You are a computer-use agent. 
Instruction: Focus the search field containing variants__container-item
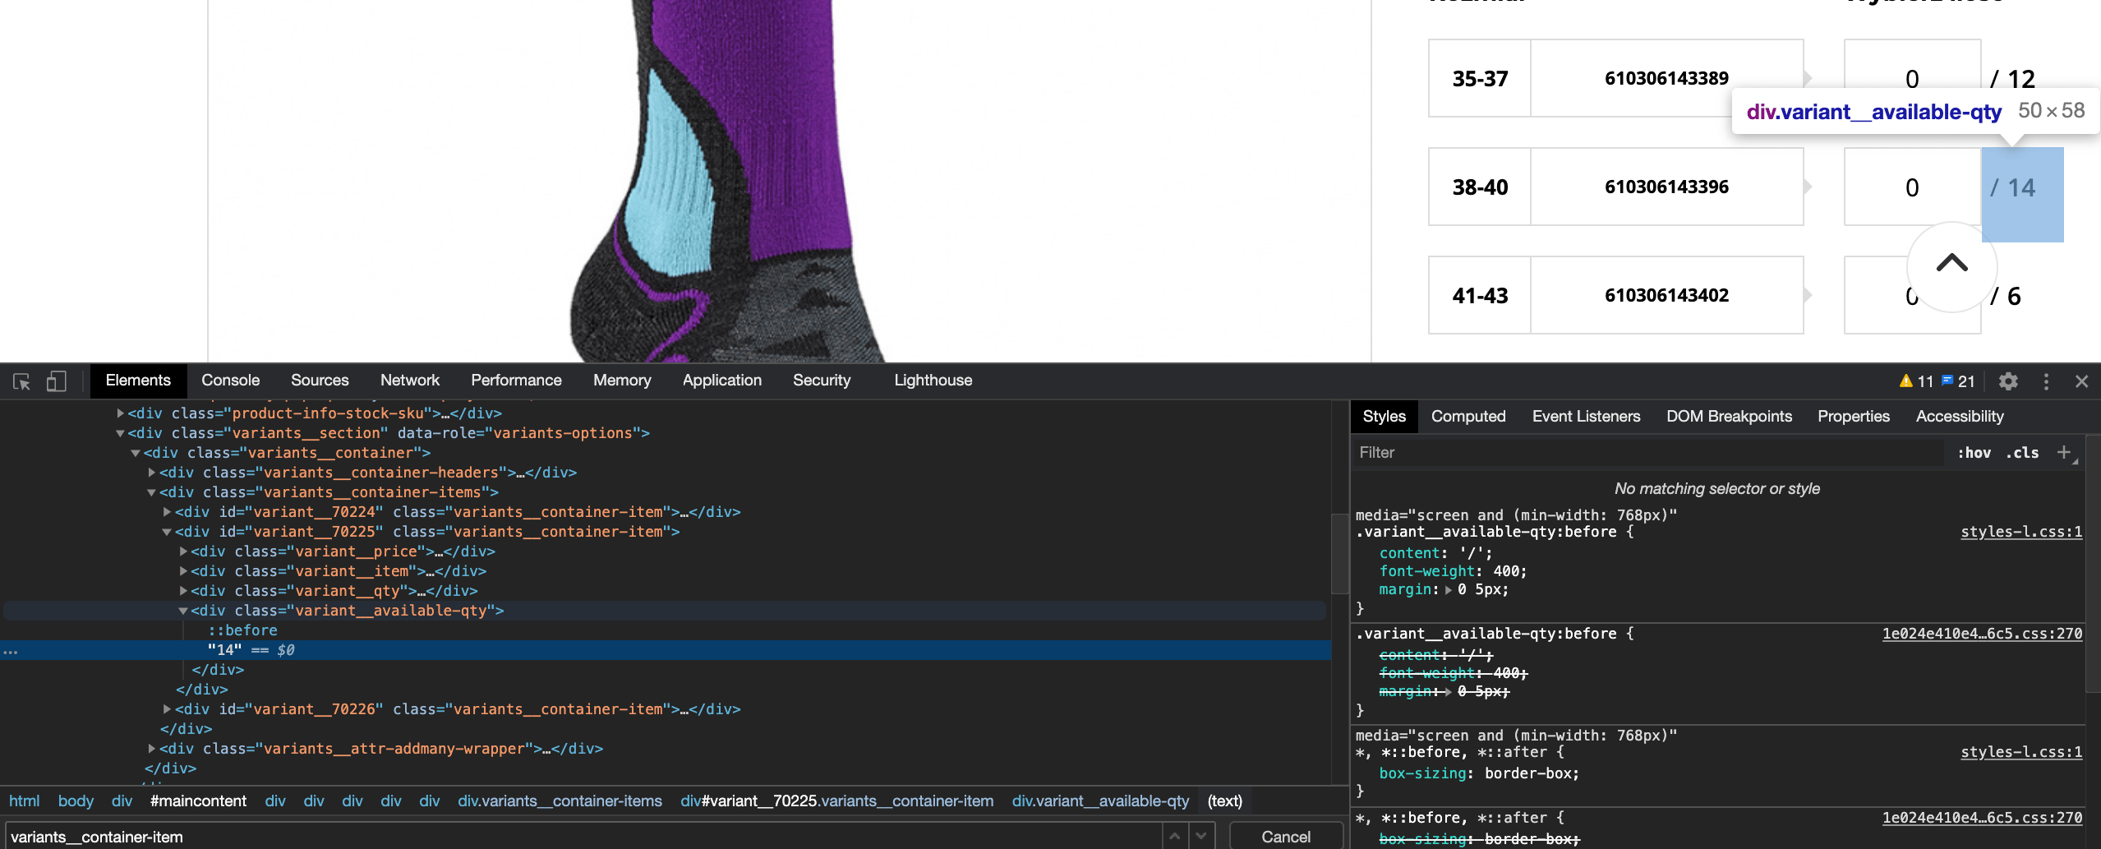click(583, 837)
